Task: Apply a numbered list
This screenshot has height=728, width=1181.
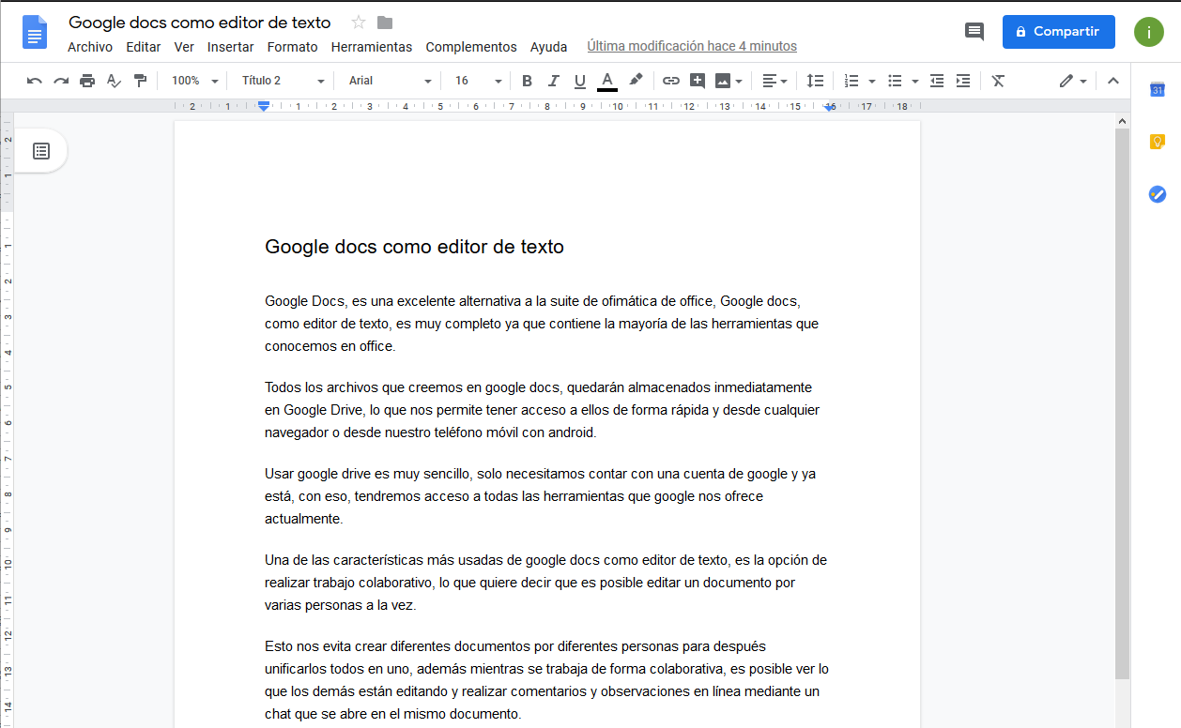Action: click(852, 81)
